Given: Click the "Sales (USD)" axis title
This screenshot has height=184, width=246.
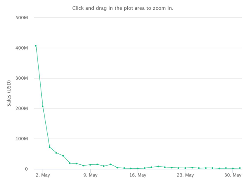Looking at the screenshot, I should (x=9, y=94).
